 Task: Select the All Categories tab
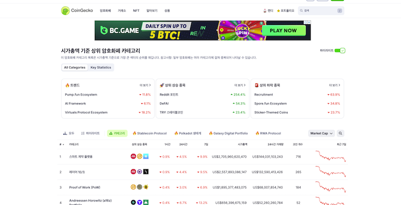pyautogui.click(x=75, y=67)
